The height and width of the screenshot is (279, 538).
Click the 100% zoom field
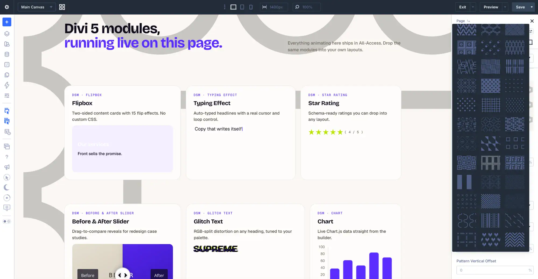click(x=307, y=7)
